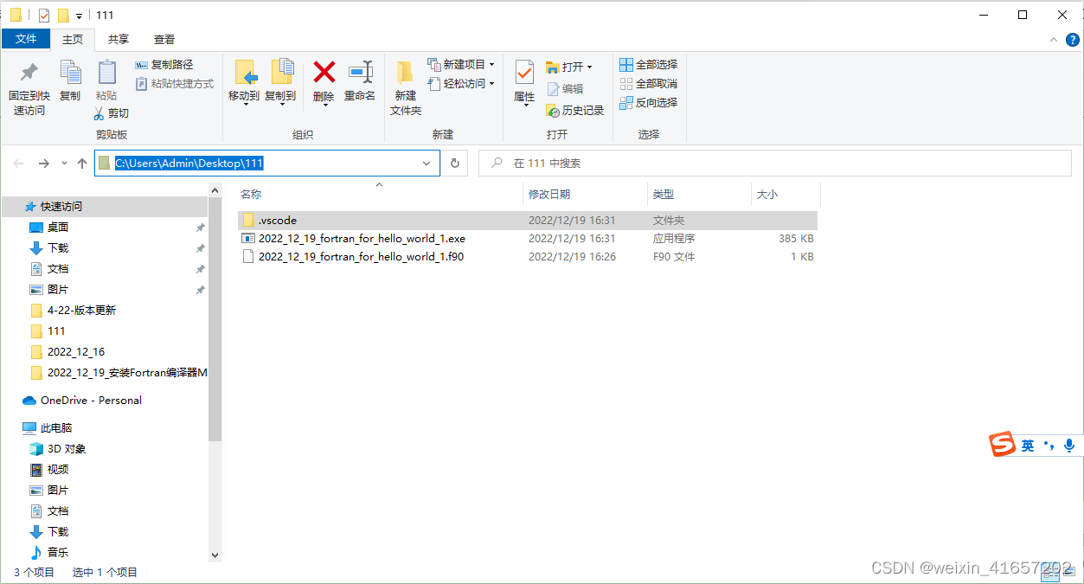This screenshot has height=584, width=1084.
Task: Open the address bar dropdown arrow
Action: [x=425, y=163]
